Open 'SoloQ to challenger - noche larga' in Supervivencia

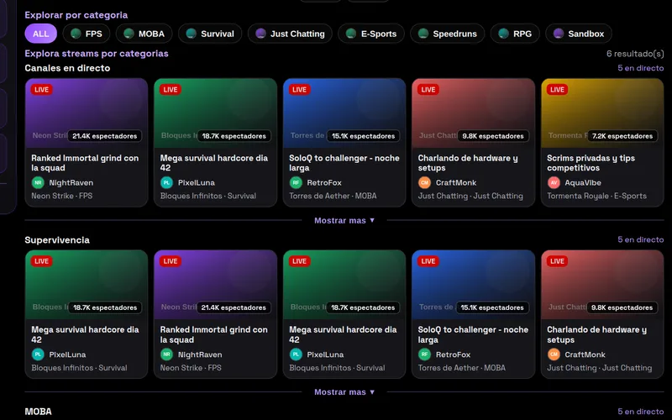[473, 334]
